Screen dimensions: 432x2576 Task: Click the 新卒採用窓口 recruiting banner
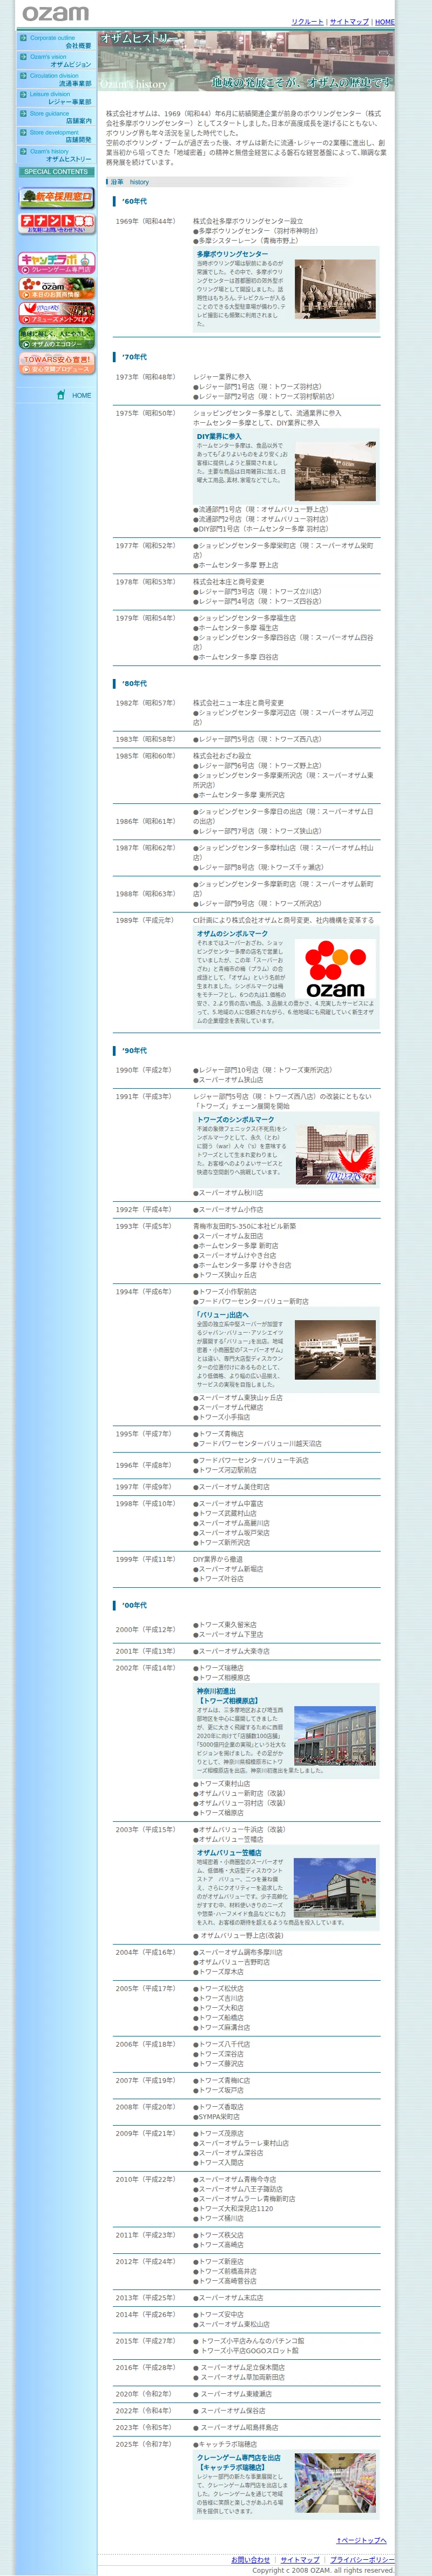click(x=57, y=197)
